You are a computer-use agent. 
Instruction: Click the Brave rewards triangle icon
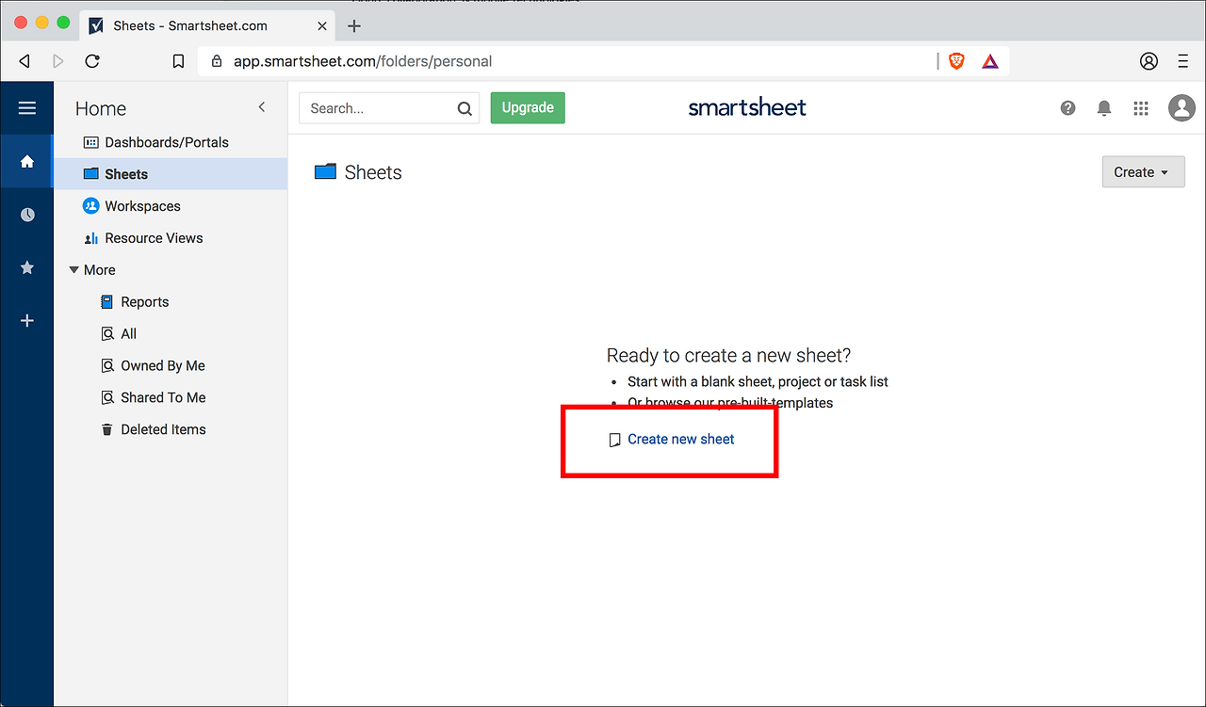coord(990,61)
